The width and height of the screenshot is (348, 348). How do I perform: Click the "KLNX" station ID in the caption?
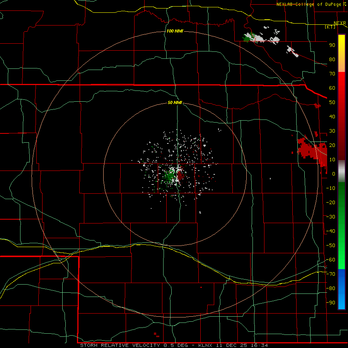click(x=205, y=345)
